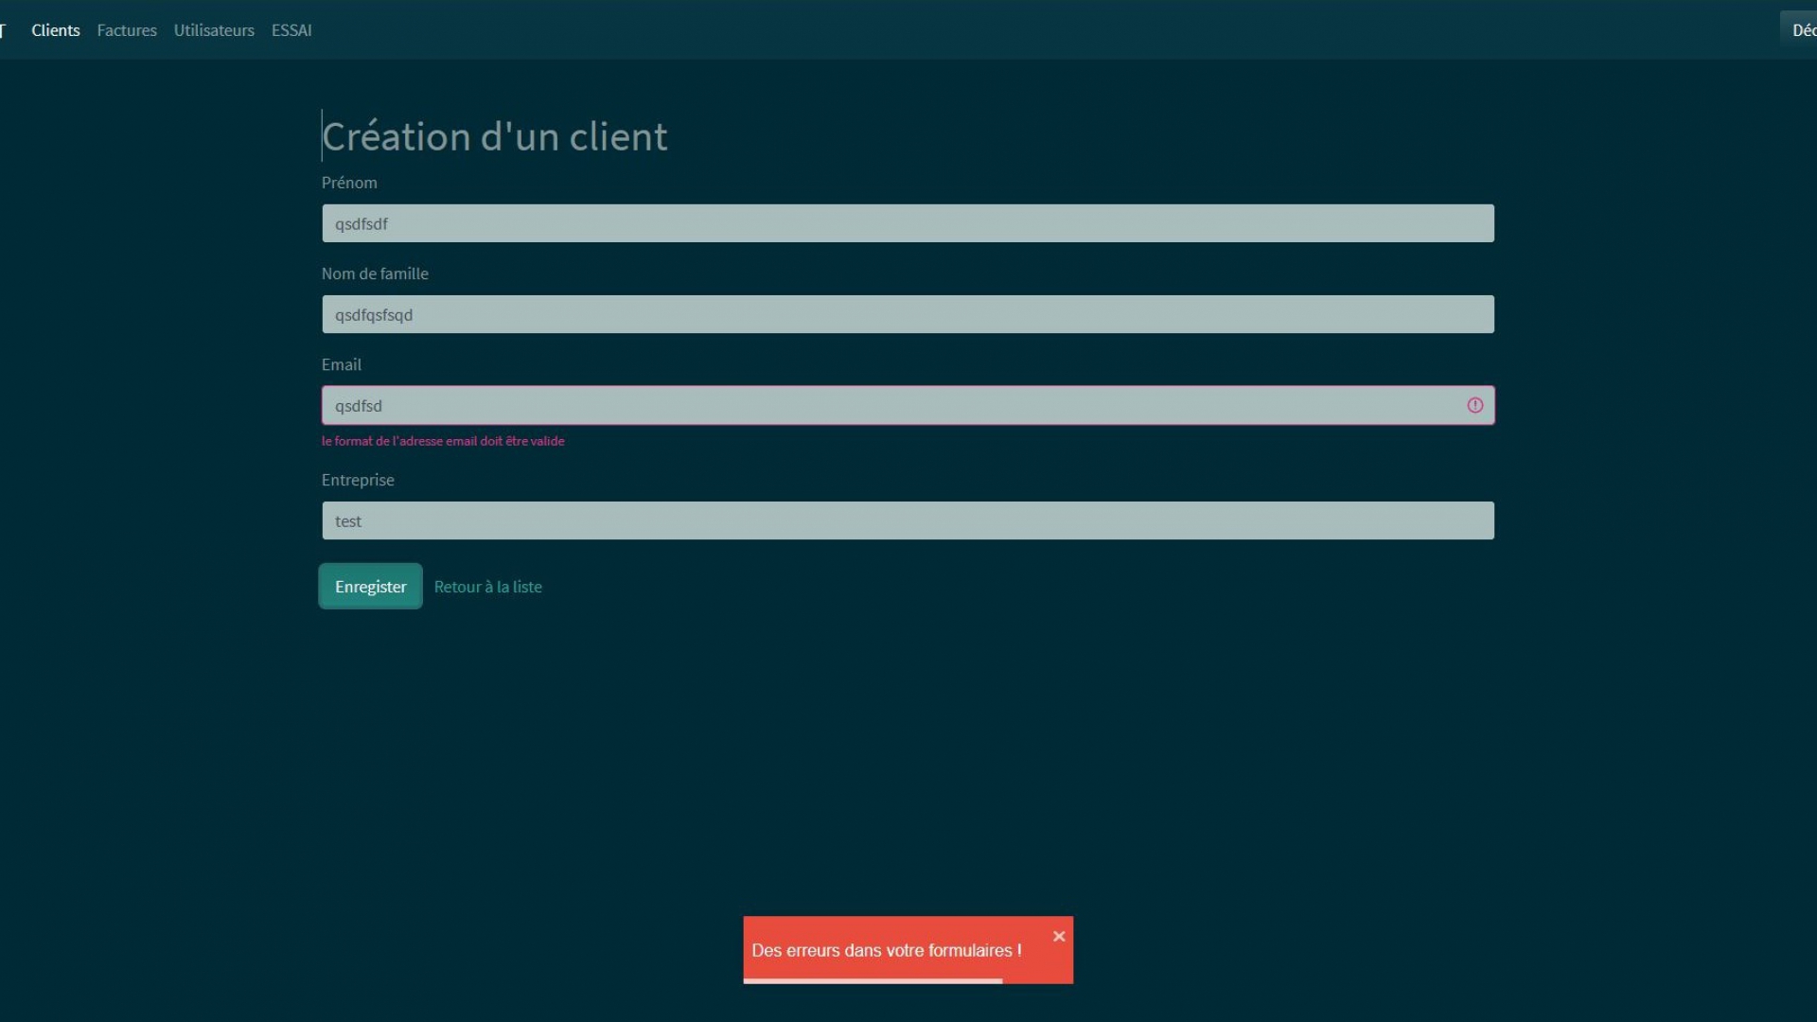Viewport: 1817px width, 1022px height.
Task: Click the toast countdown progress bar
Action: click(x=873, y=981)
